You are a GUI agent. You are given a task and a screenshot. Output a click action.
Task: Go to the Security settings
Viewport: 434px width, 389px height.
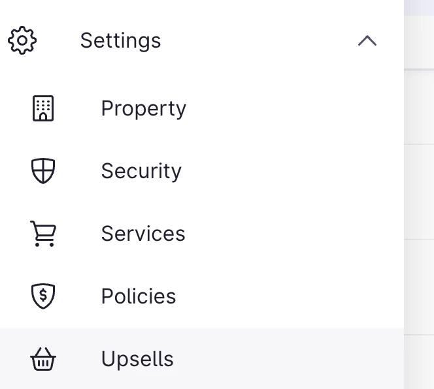coord(141,171)
